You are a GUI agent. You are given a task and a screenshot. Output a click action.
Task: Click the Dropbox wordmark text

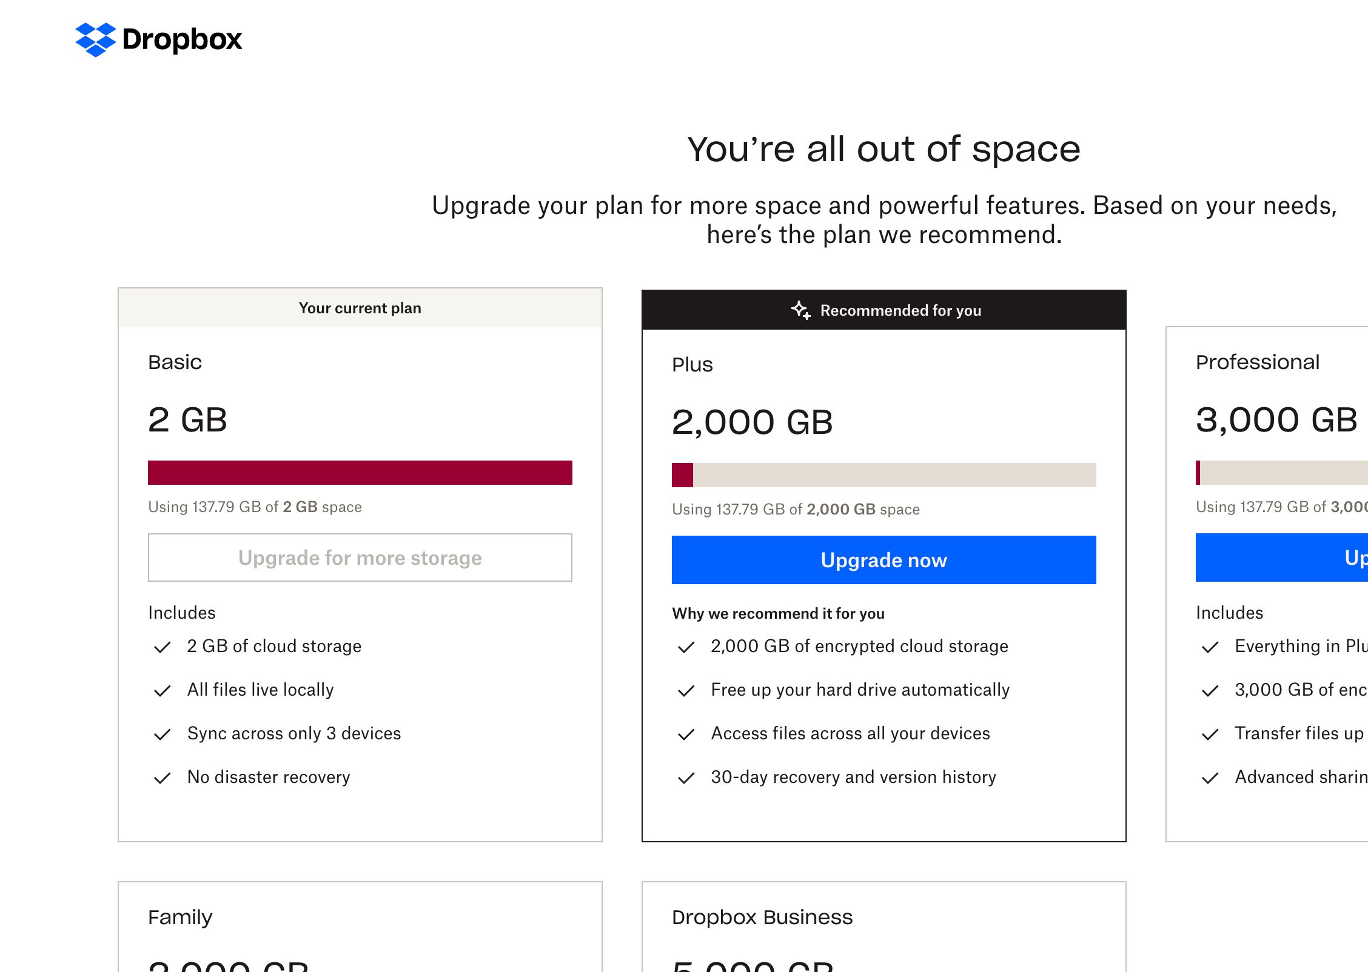click(x=182, y=40)
